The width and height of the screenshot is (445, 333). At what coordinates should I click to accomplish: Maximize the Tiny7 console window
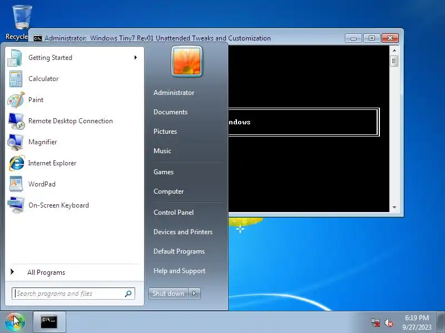coord(372,38)
